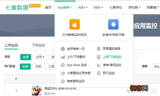Switch to the 上架监控 tab
The height and width of the screenshot is (96, 160).
(x=11, y=45)
